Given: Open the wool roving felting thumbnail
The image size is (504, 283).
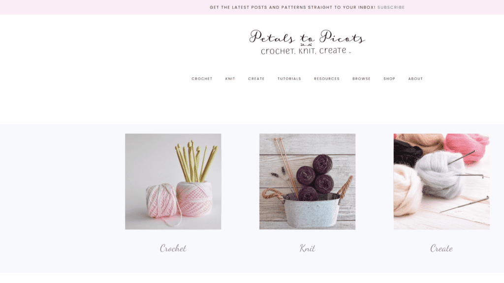Looking at the screenshot, I should coord(441,182).
